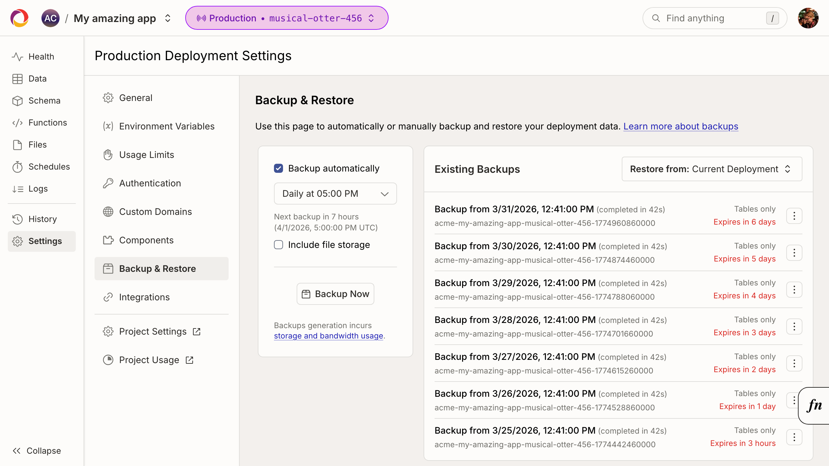
Task: Click the Project Usage pie chart icon
Action: [108, 360]
